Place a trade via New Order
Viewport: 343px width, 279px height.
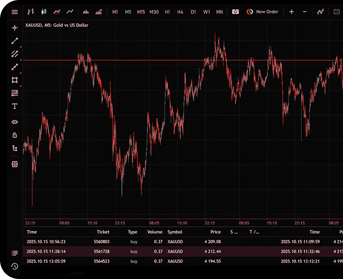tap(263, 11)
